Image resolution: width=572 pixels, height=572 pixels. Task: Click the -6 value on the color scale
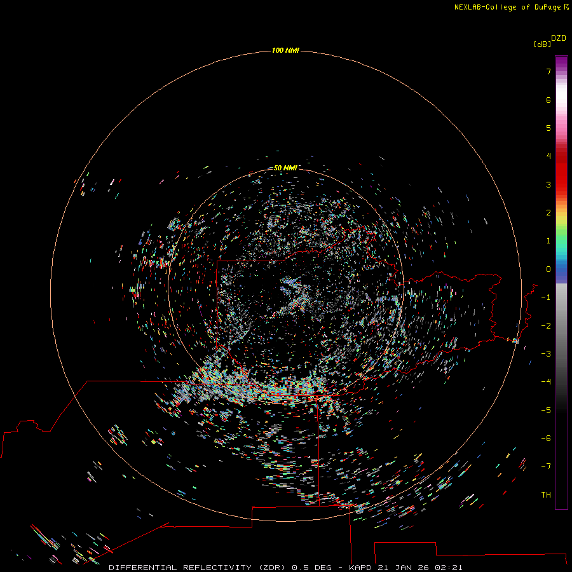546,439
